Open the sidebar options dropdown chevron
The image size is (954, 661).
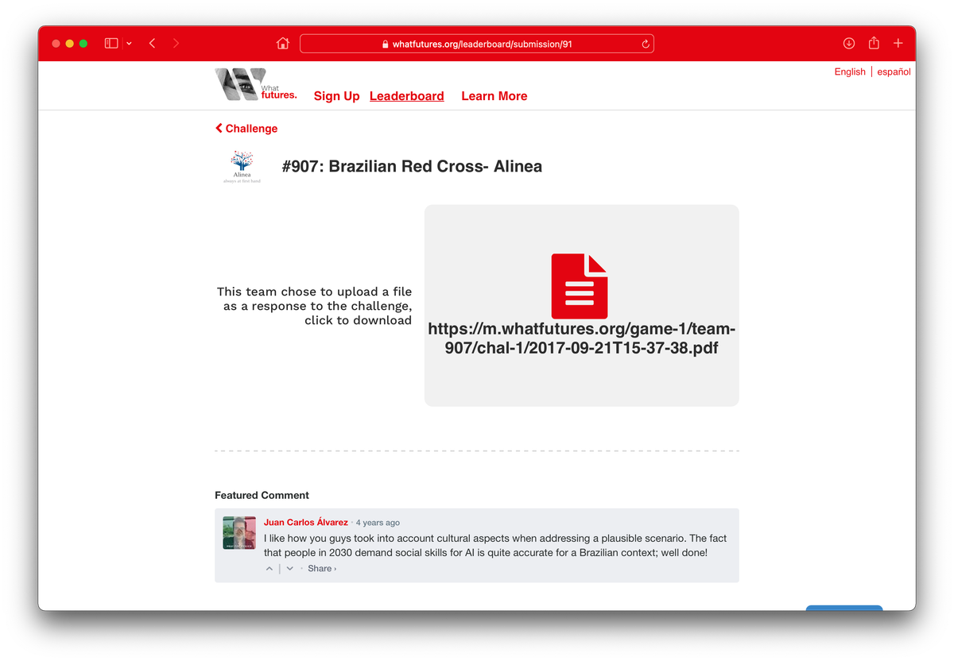[x=130, y=44]
